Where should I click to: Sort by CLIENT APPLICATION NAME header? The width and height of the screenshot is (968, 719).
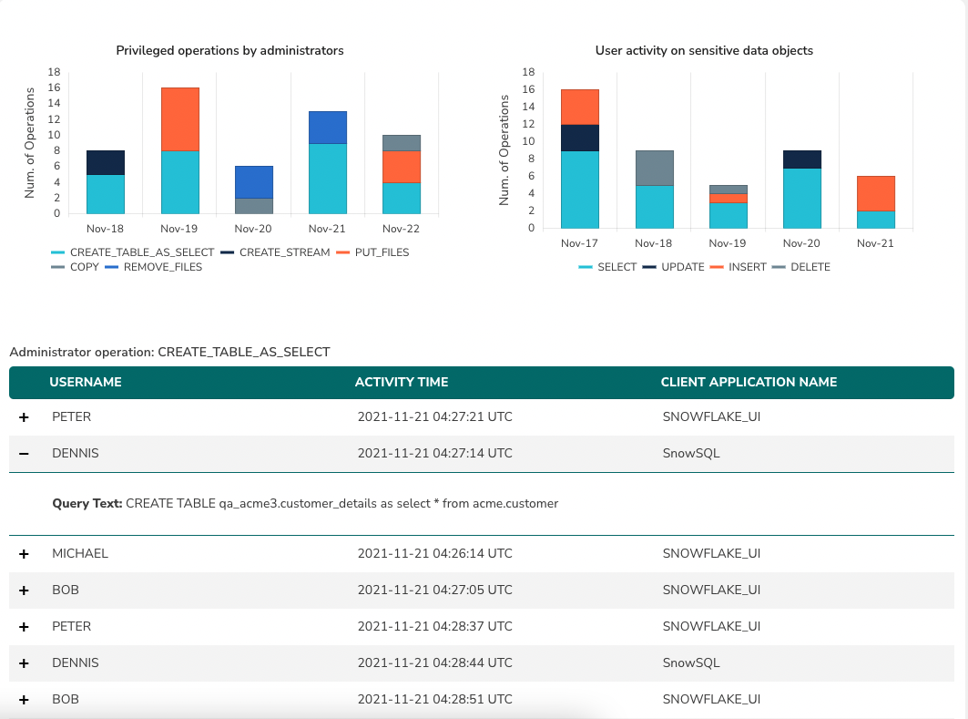point(749,382)
